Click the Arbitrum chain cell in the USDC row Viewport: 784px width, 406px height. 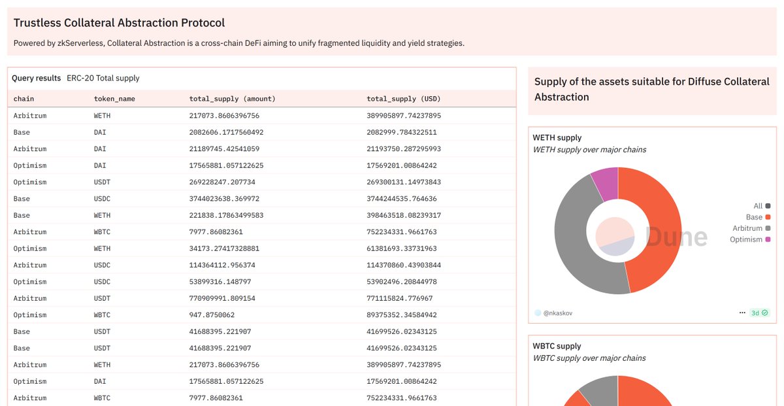[30, 265]
